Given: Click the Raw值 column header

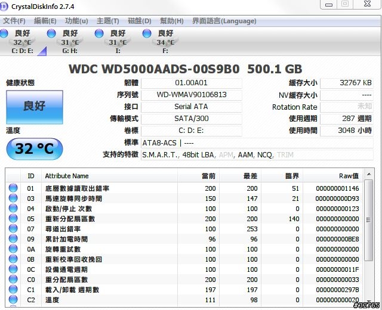Looking at the screenshot, I should click(333, 176).
